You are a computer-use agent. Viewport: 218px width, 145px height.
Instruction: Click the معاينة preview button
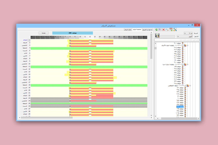click(x=44, y=33)
